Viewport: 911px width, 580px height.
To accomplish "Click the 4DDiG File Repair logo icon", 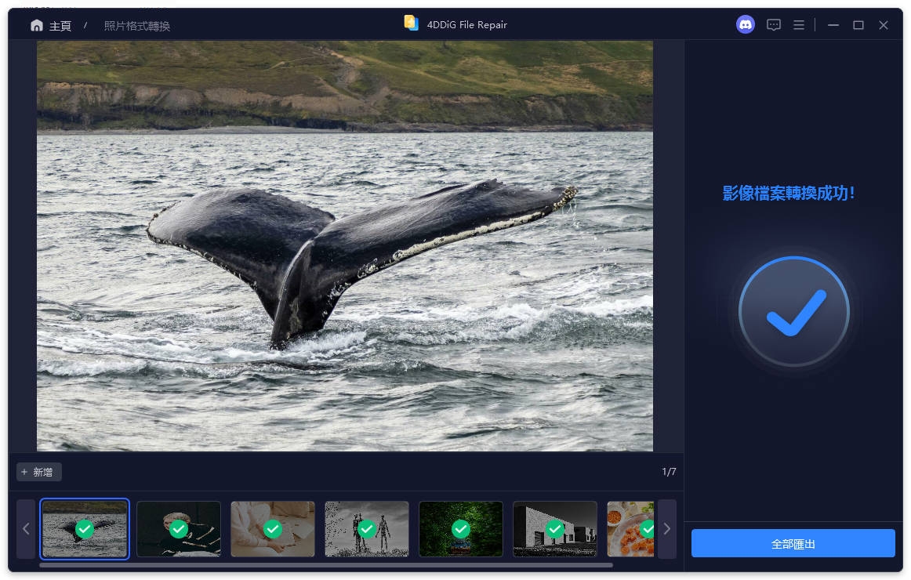I will (x=411, y=24).
